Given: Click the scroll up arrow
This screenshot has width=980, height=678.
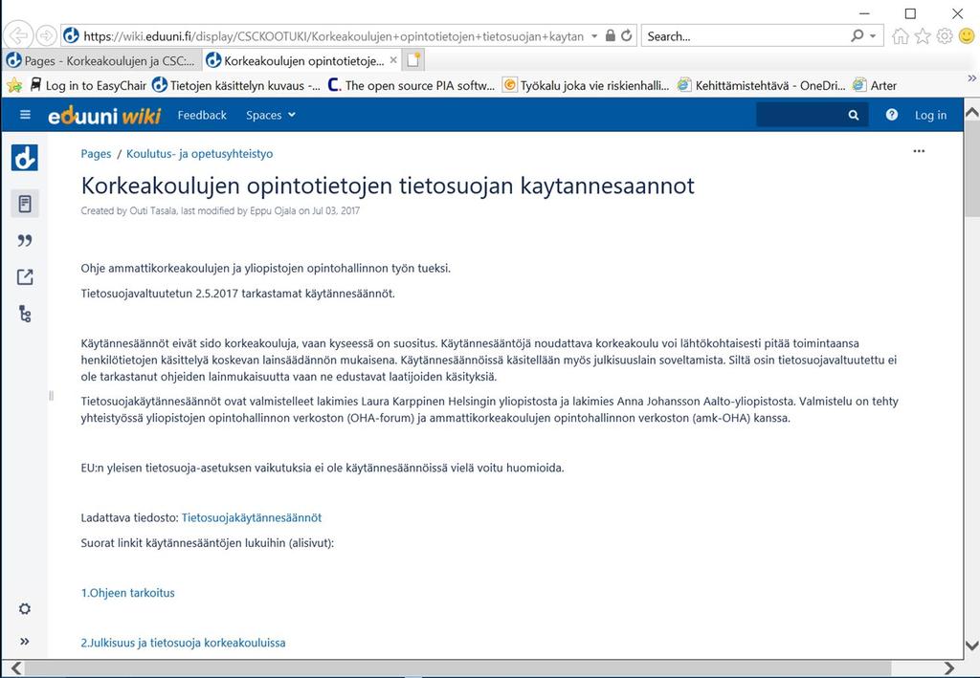Looking at the screenshot, I should tap(972, 113).
